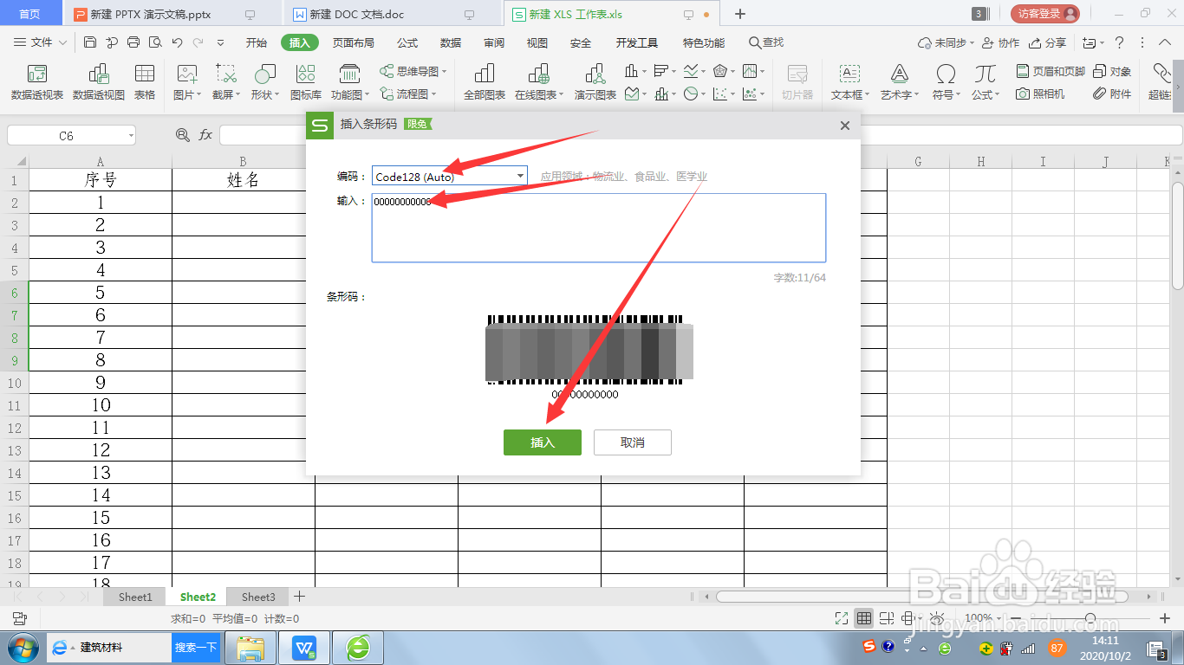Image resolution: width=1184 pixels, height=665 pixels.
Task: Insert a 流程图 flowchart
Action: (408, 94)
